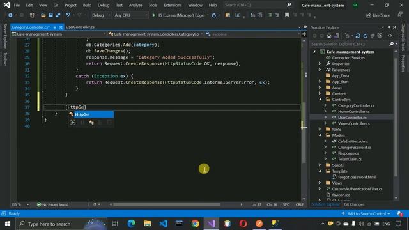409x230 pixels.
Task: Expand the Properties node
Action: click(x=320, y=64)
